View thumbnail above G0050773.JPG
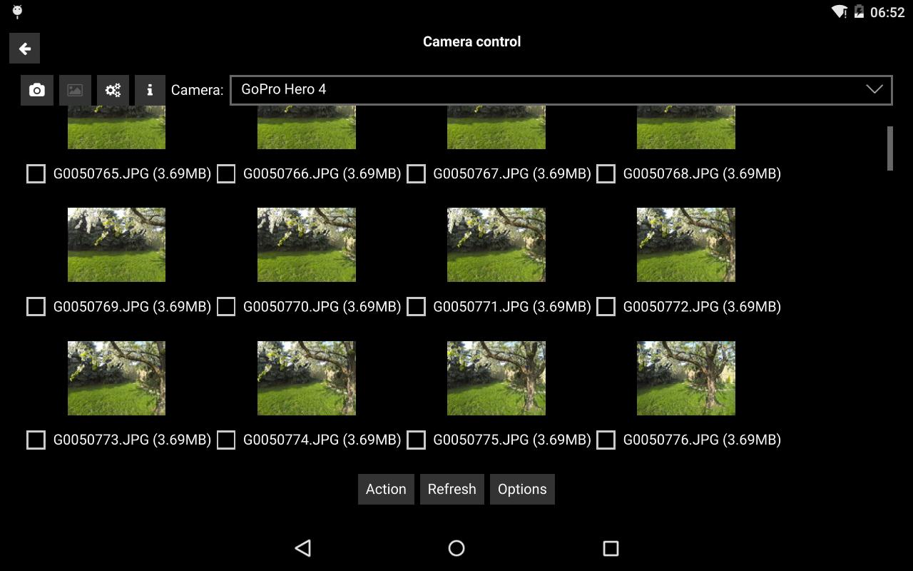This screenshot has height=571, width=913. tap(116, 378)
